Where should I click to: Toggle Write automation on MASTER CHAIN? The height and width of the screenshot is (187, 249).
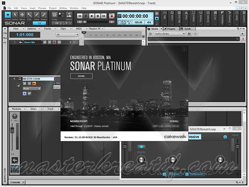[x=29, y=94]
